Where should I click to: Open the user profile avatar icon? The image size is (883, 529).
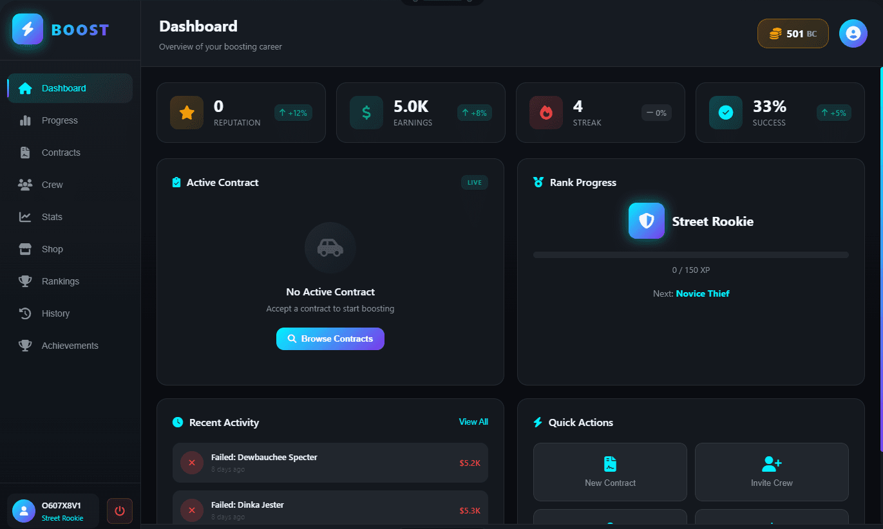point(853,33)
